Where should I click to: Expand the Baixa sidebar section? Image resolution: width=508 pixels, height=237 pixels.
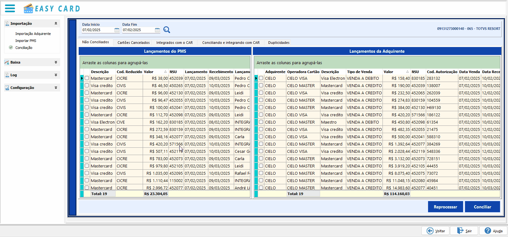click(x=56, y=62)
